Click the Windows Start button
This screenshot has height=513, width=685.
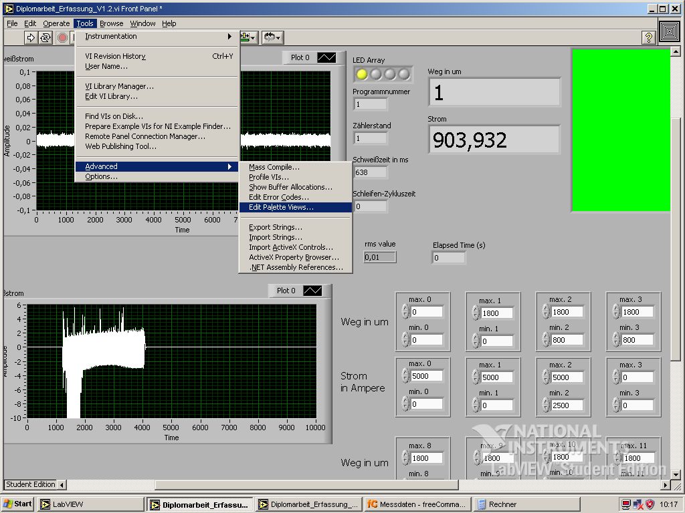point(18,504)
